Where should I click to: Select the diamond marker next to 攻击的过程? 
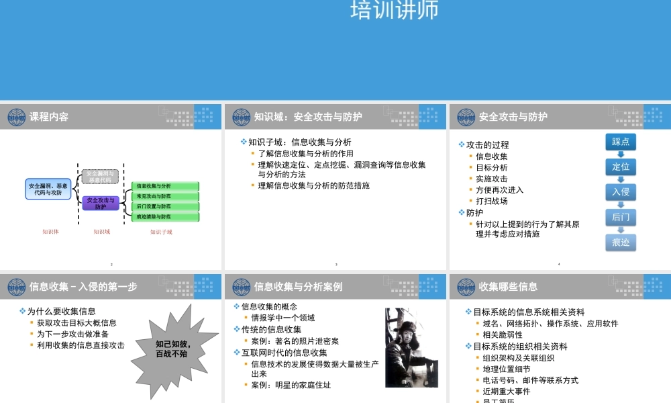[460, 144]
